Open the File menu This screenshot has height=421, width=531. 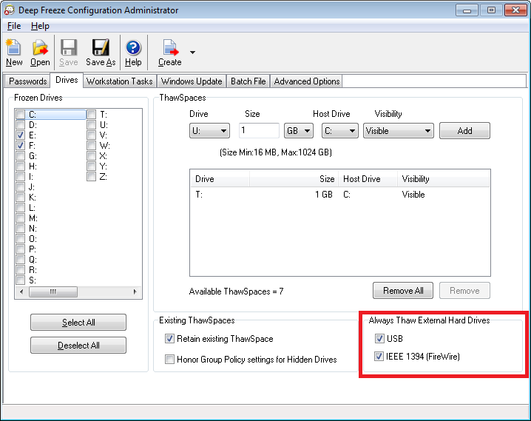[14, 26]
